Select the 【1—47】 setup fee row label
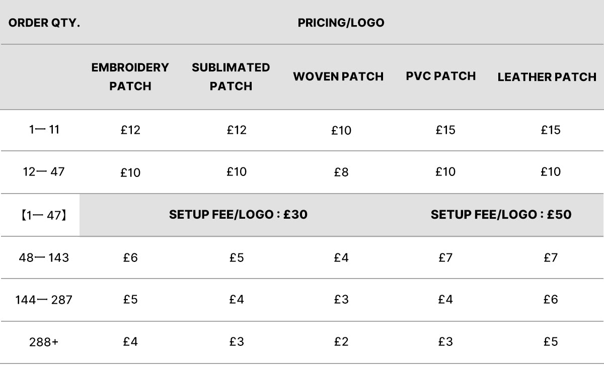604x366 pixels. pos(44,215)
